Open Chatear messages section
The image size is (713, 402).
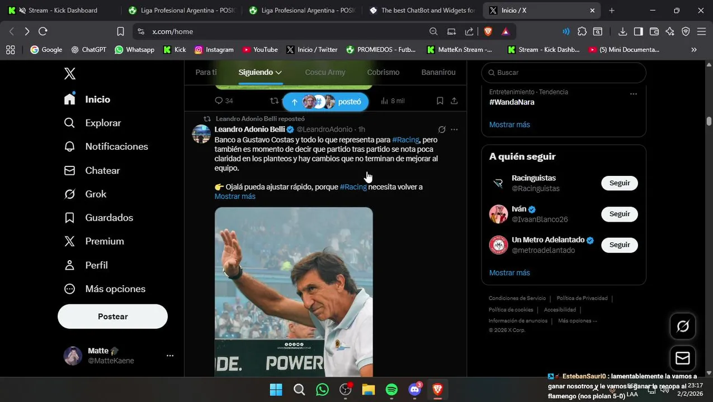(x=92, y=170)
